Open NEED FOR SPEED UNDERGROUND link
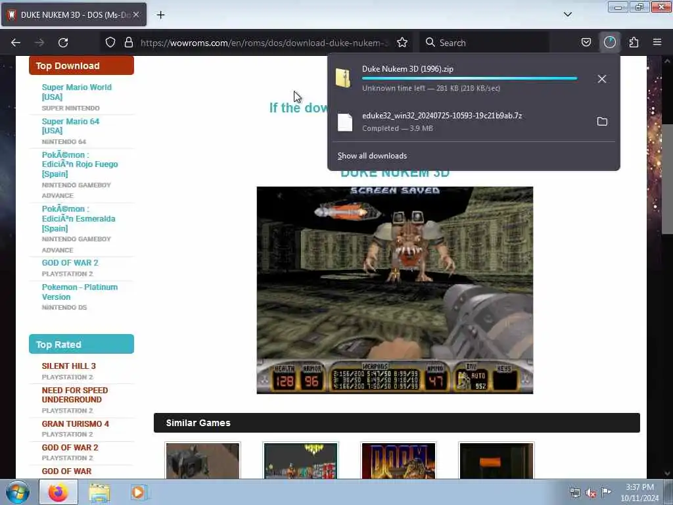Screen dimensions: 673x505 coord(75,395)
